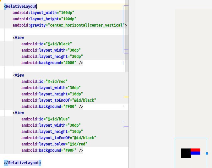Select the red rectangle in preview
Screen dimensions: 212x168
click(x=195, y=150)
